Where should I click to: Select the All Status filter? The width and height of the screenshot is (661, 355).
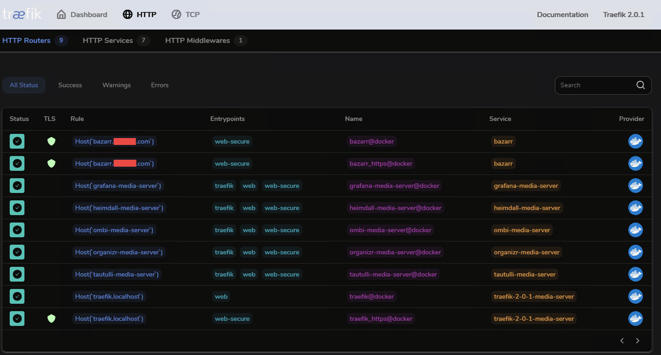(24, 85)
